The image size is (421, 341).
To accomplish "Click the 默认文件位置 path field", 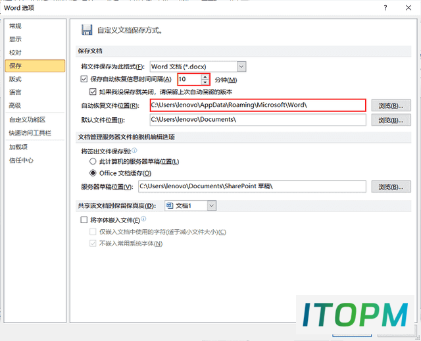I will (x=258, y=120).
